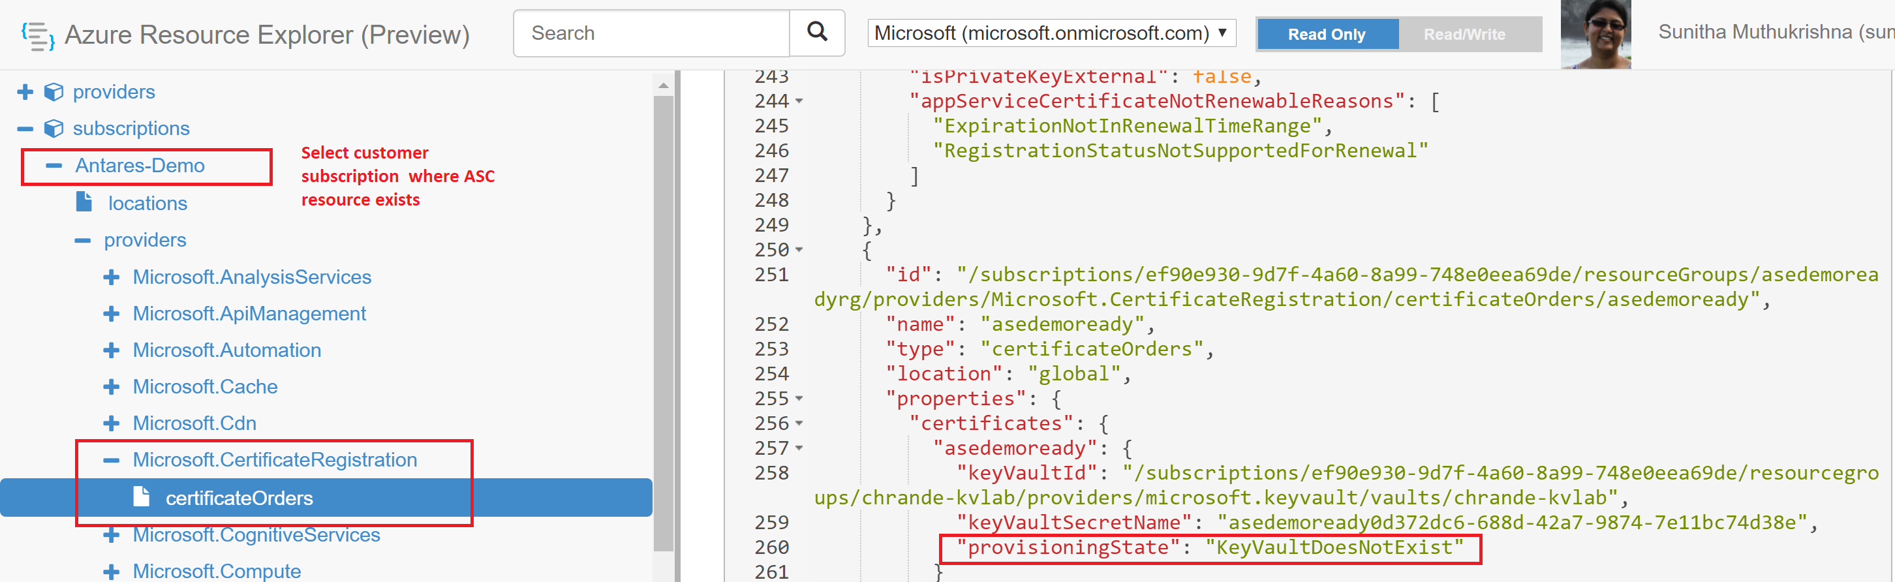Click the tree panel scrollbar up arrow

[x=663, y=86]
